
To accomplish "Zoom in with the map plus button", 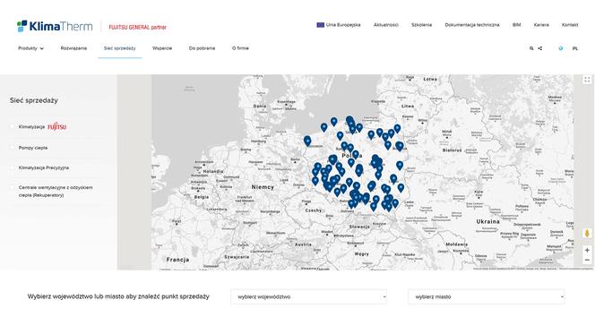I will coord(587,250).
